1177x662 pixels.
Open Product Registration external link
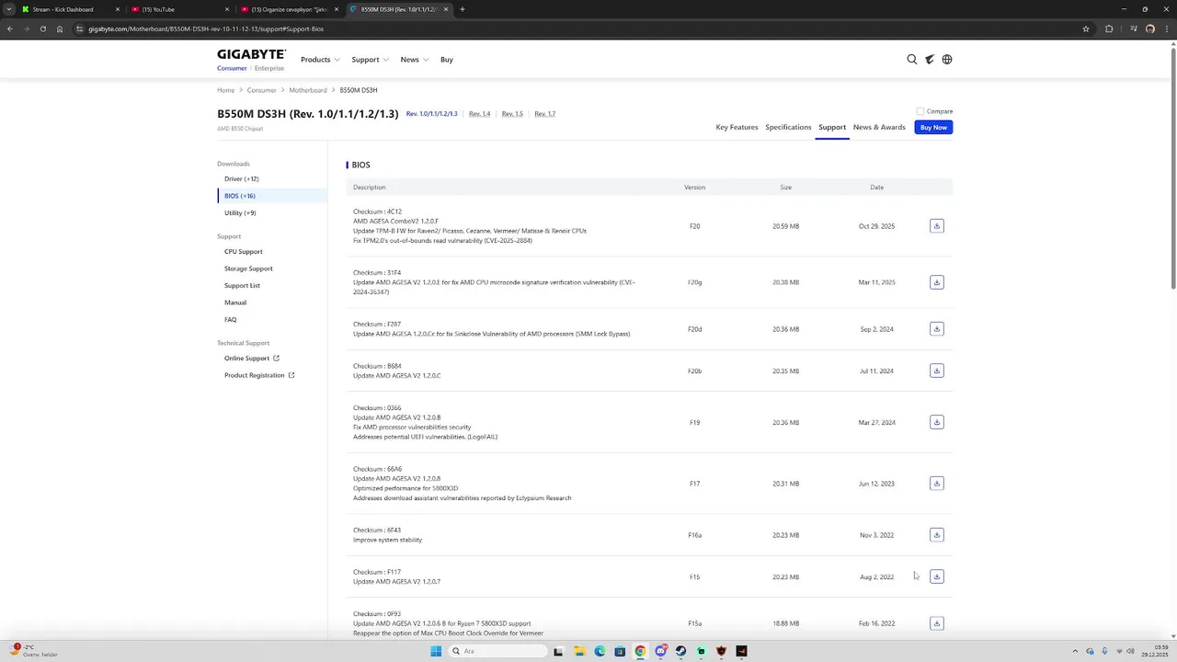(259, 375)
